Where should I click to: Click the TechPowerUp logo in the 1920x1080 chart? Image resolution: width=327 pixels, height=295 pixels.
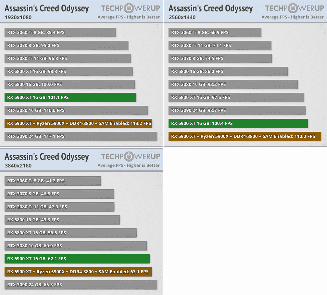point(131,8)
